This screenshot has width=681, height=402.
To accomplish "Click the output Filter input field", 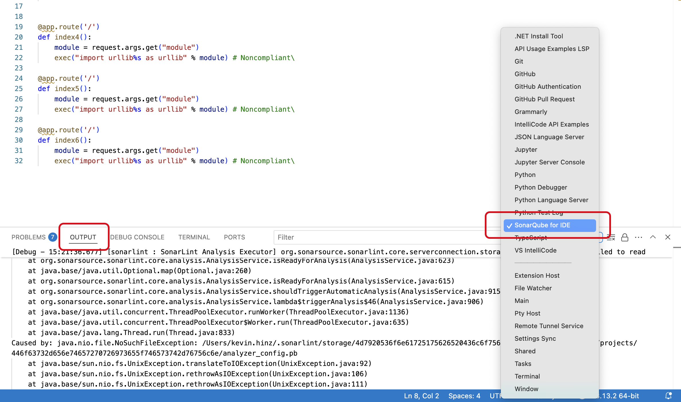I will coord(387,237).
